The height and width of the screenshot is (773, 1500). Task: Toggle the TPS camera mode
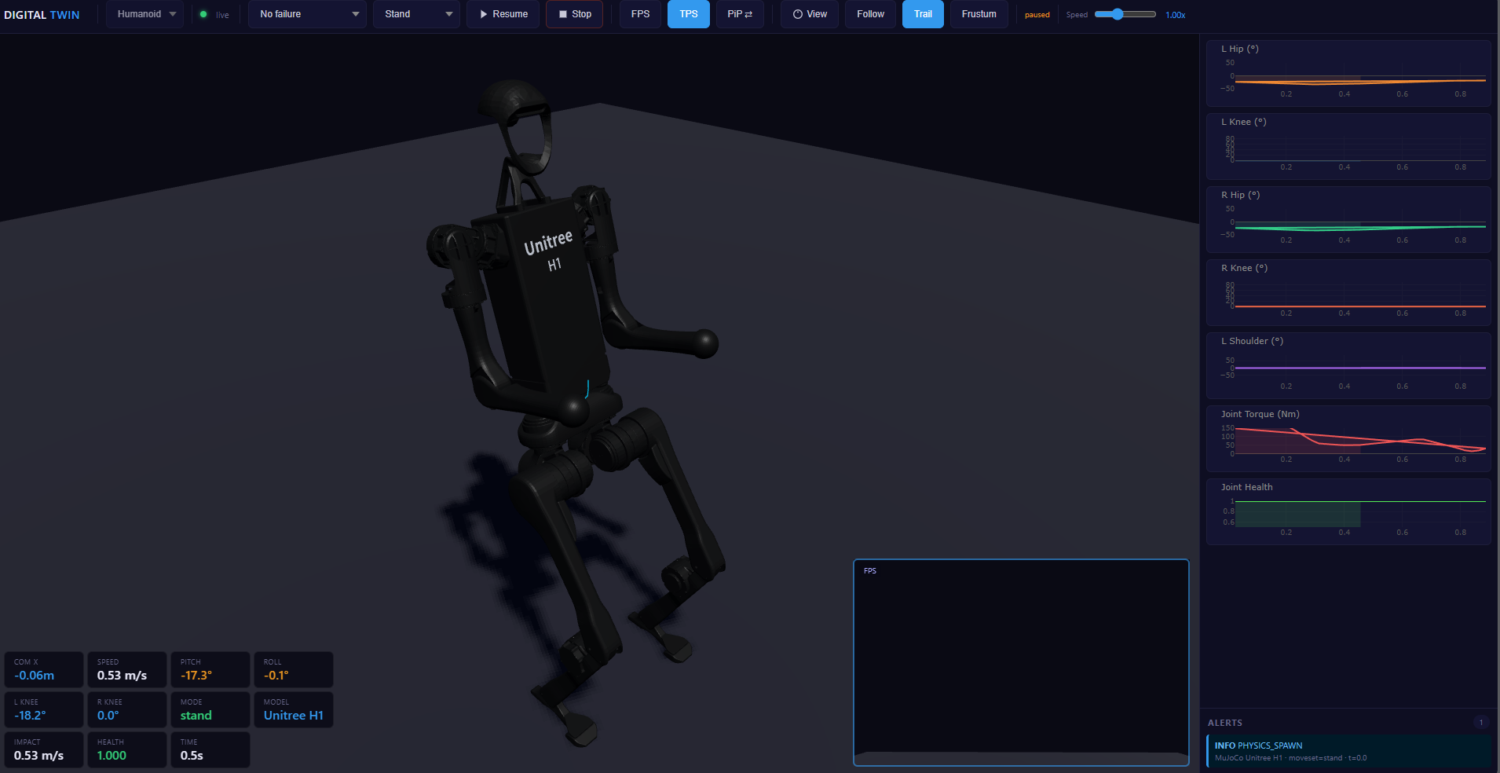(689, 14)
